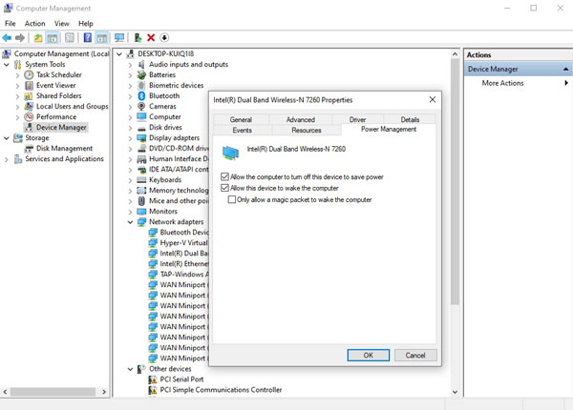This screenshot has width=573, height=410.
Task: Click the Cameras category icon
Action: 141,107
